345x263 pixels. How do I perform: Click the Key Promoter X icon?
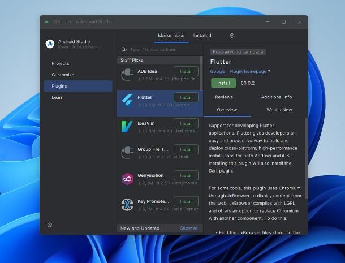(127, 205)
